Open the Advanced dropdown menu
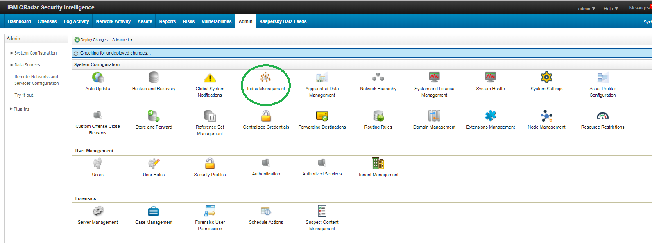This screenshot has width=652, height=243. point(122,40)
